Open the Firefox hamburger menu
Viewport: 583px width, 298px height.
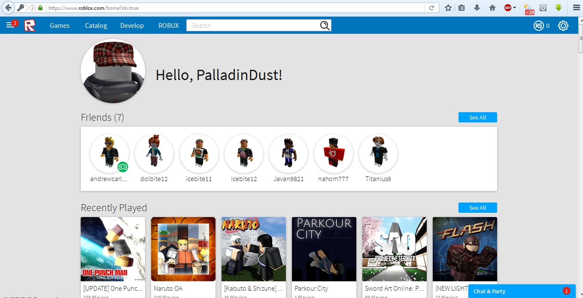[x=577, y=8]
